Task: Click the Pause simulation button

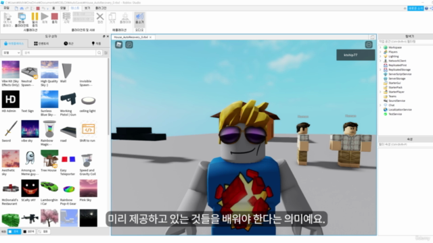Action: point(35,20)
